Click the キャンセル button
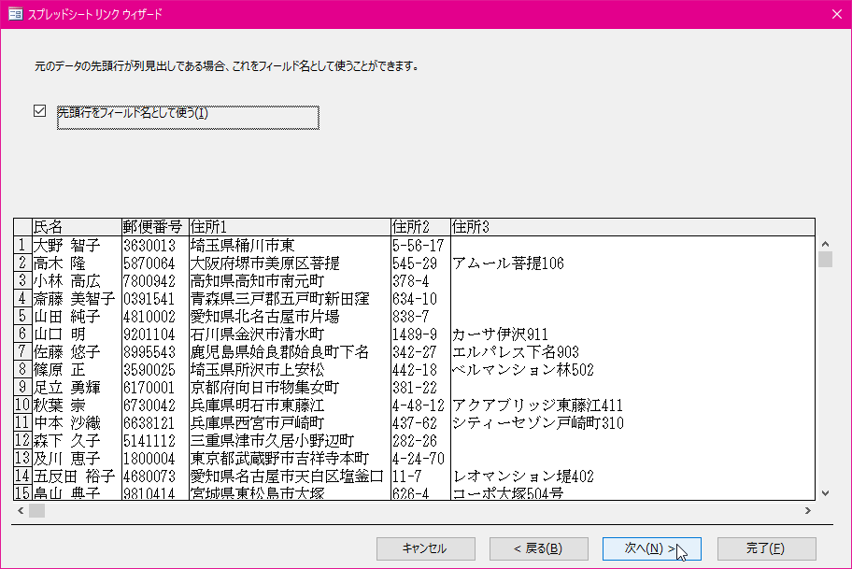The width and height of the screenshot is (852, 569). 425,548
